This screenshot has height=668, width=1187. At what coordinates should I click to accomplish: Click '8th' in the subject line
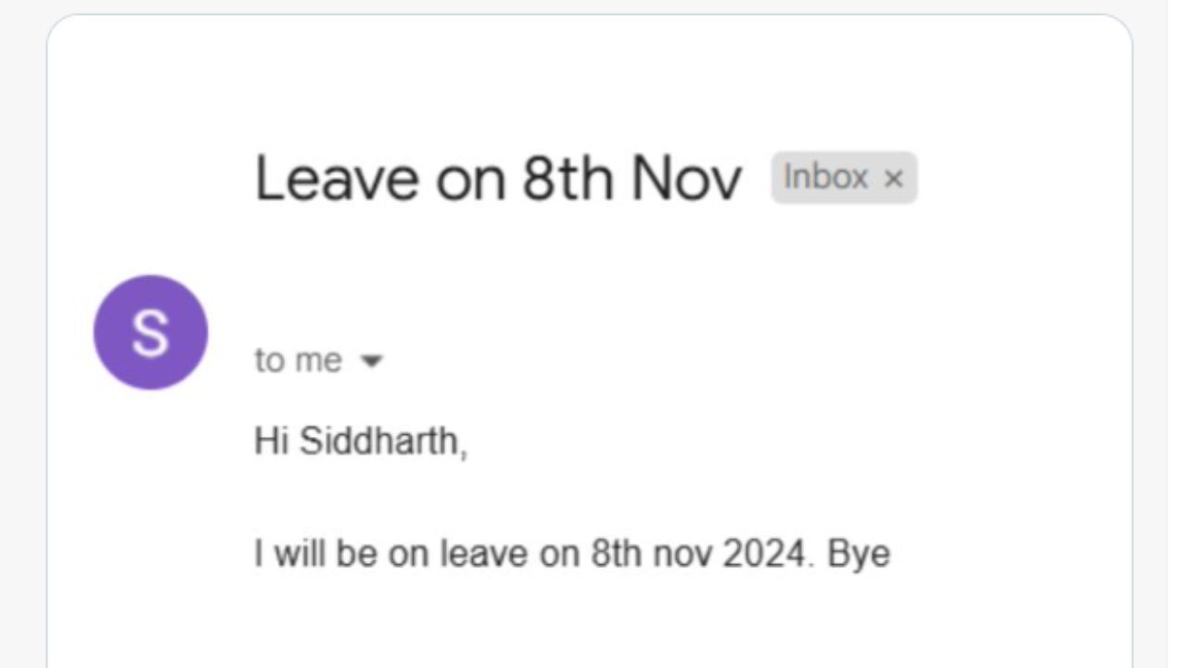566,178
